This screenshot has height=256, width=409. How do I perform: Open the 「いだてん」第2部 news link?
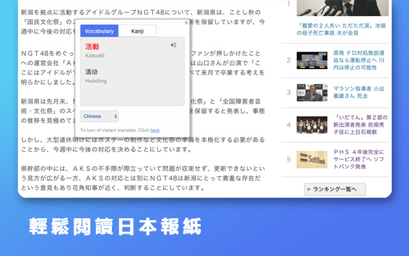[360, 125]
